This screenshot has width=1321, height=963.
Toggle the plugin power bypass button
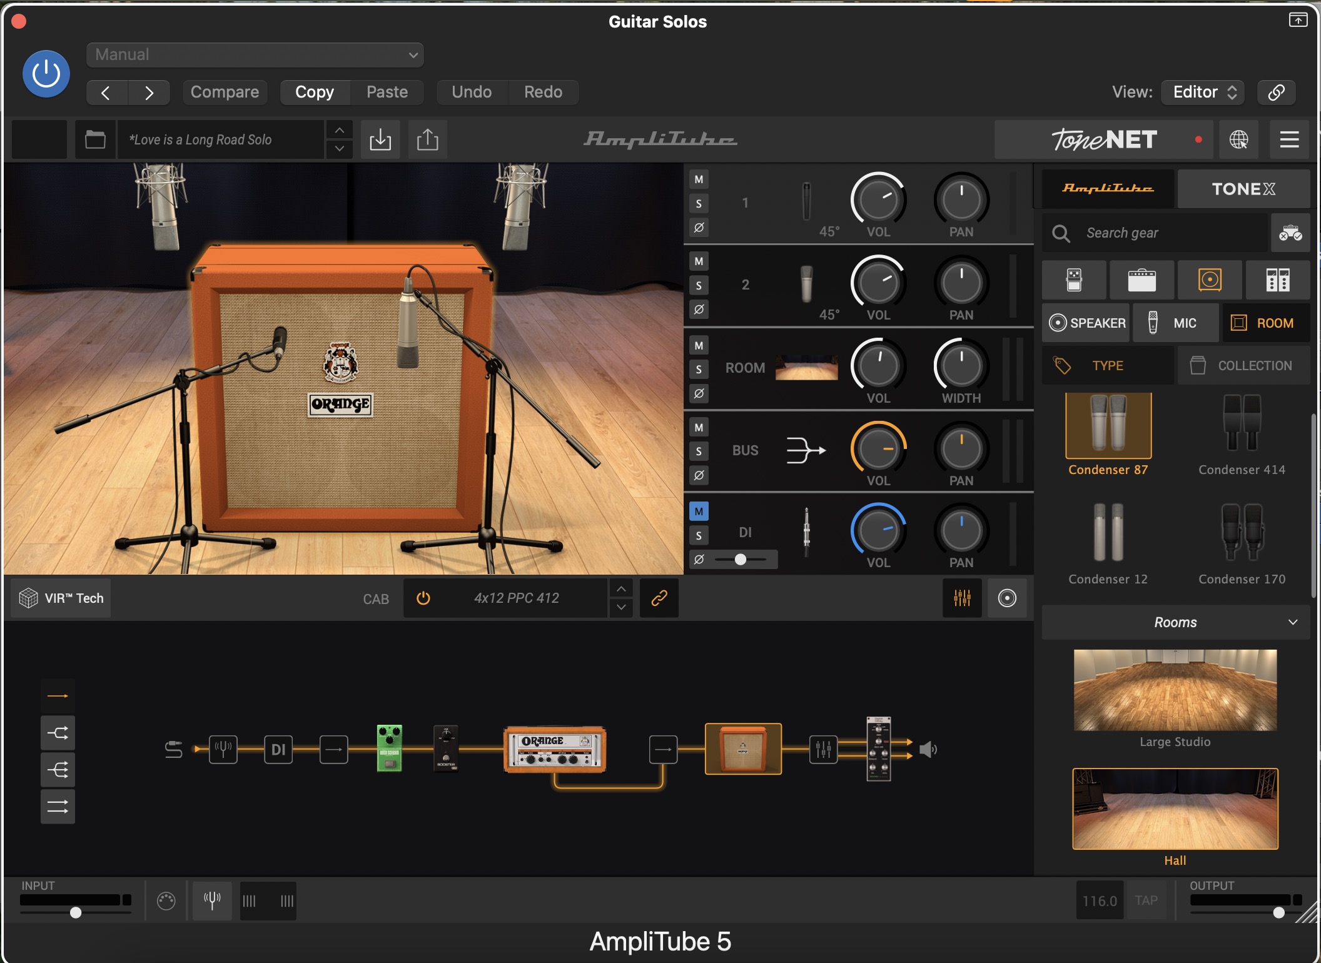46,74
